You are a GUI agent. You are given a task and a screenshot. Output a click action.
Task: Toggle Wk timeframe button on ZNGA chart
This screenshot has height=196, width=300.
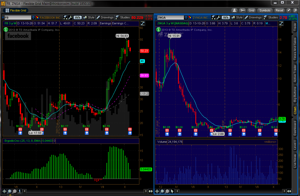click(x=226, y=18)
